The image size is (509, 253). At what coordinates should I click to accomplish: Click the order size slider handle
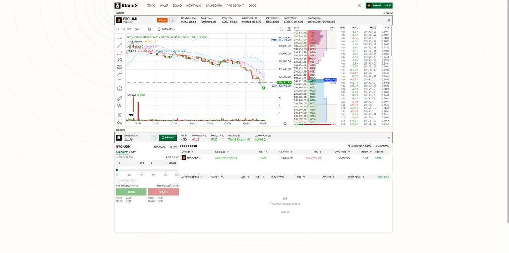point(117,170)
